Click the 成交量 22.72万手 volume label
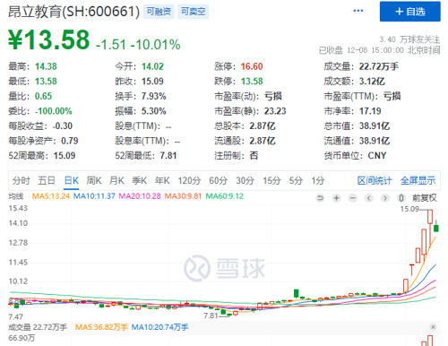The width and height of the screenshot is (448, 346). (x=38, y=327)
